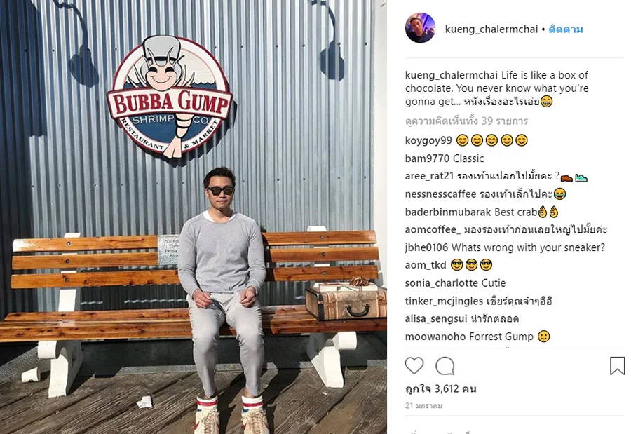Expand all 39 comments
The width and height of the screenshot is (631, 434).
466,121
